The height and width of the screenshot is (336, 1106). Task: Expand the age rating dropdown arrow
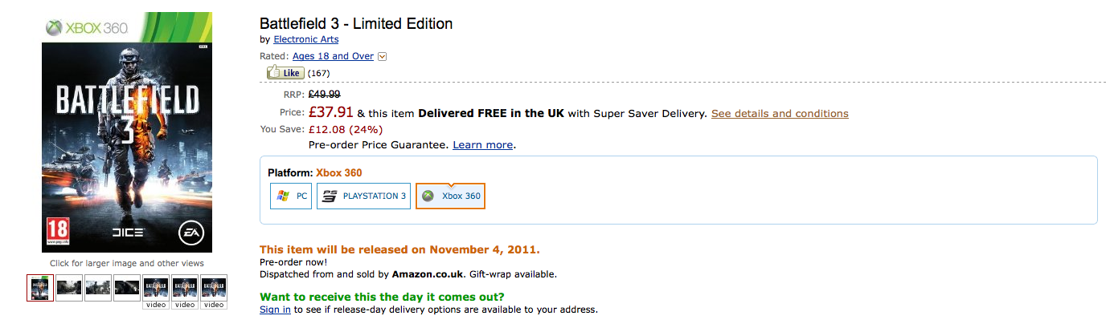(383, 56)
